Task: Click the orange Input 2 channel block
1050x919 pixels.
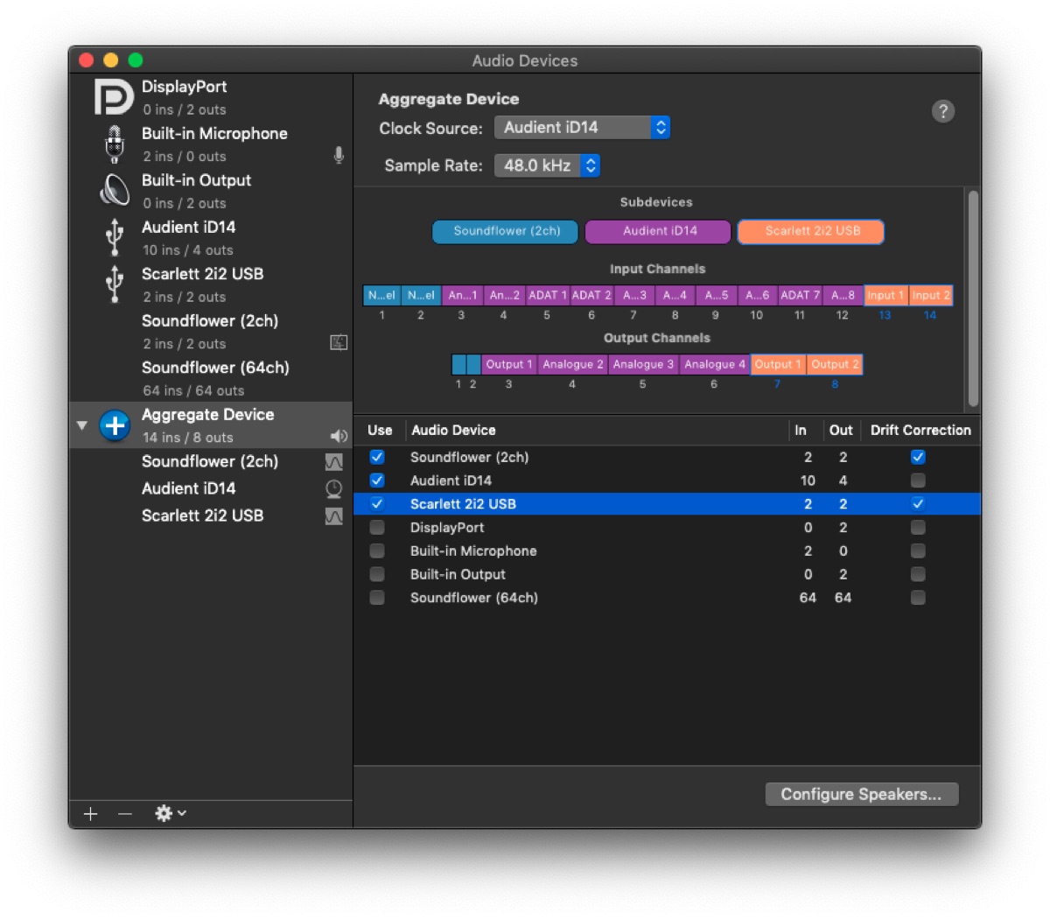Action: point(931,296)
